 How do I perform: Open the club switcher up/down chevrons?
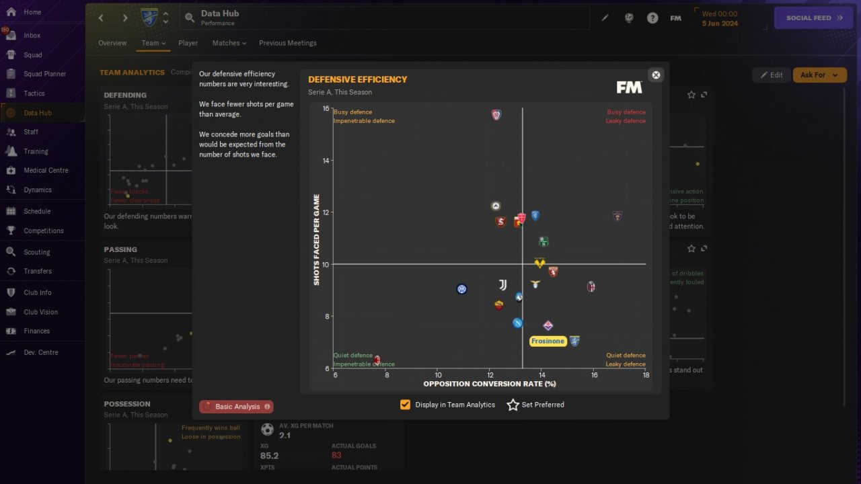pos(165,18)
